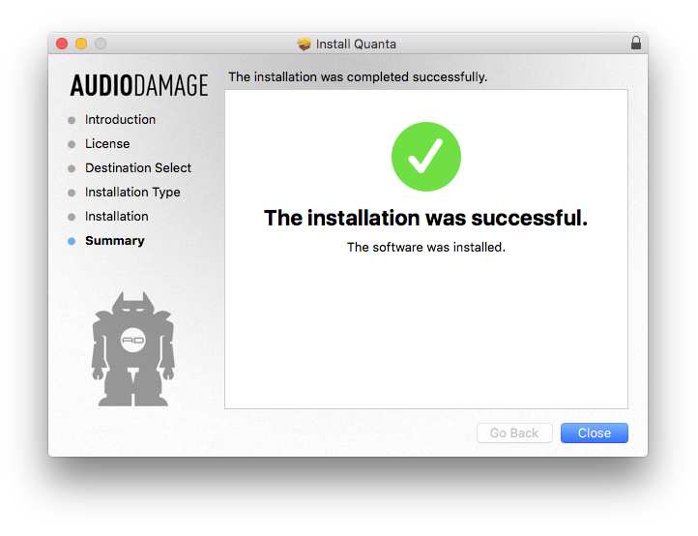Minimize the installer with yellow button
The image size is (698, 536).
(x=81, y=44)
